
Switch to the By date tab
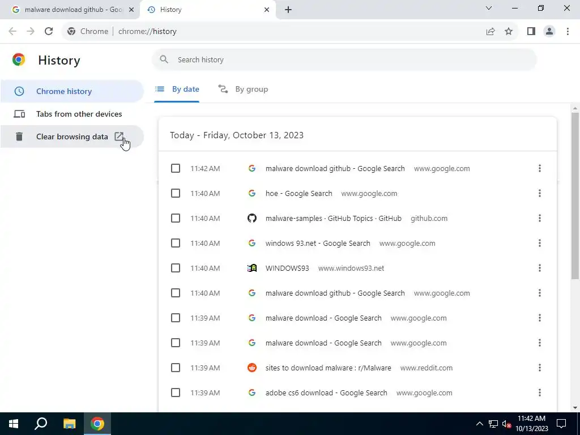pyautogui.click(x=177, y=89)
